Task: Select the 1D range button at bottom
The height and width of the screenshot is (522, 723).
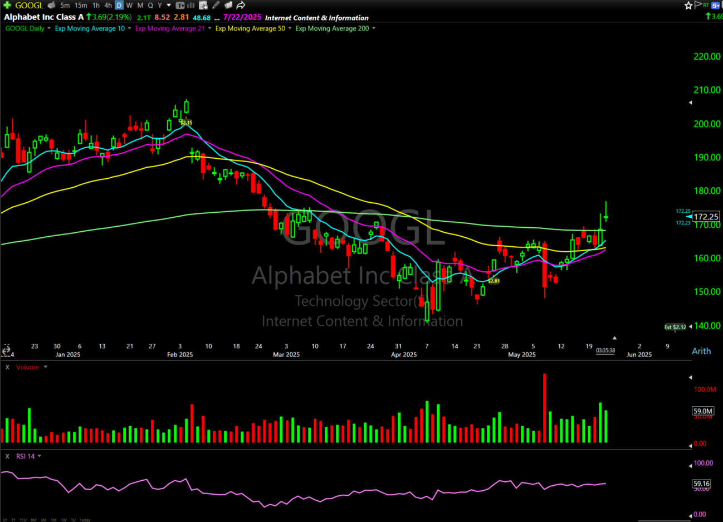Action: pyautogui.click(x=73, y=520)
